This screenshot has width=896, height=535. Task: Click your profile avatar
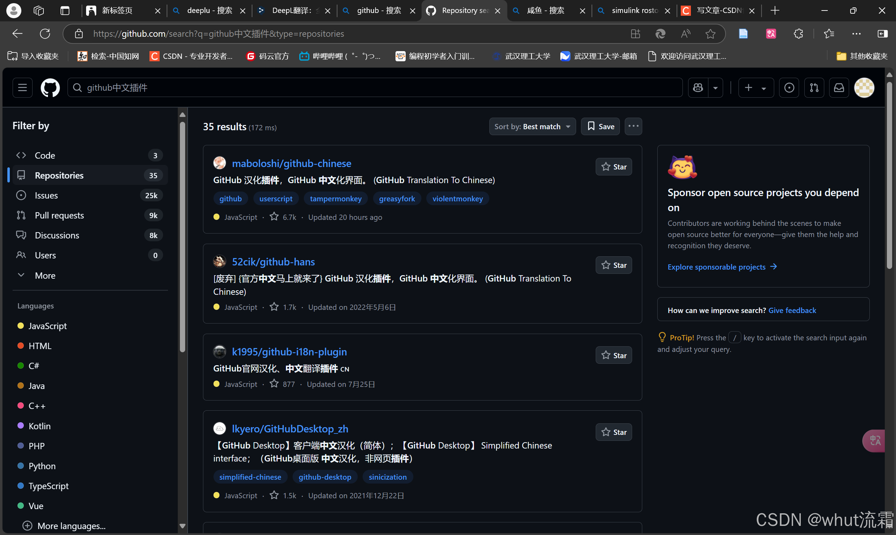(x=864, y=88)
